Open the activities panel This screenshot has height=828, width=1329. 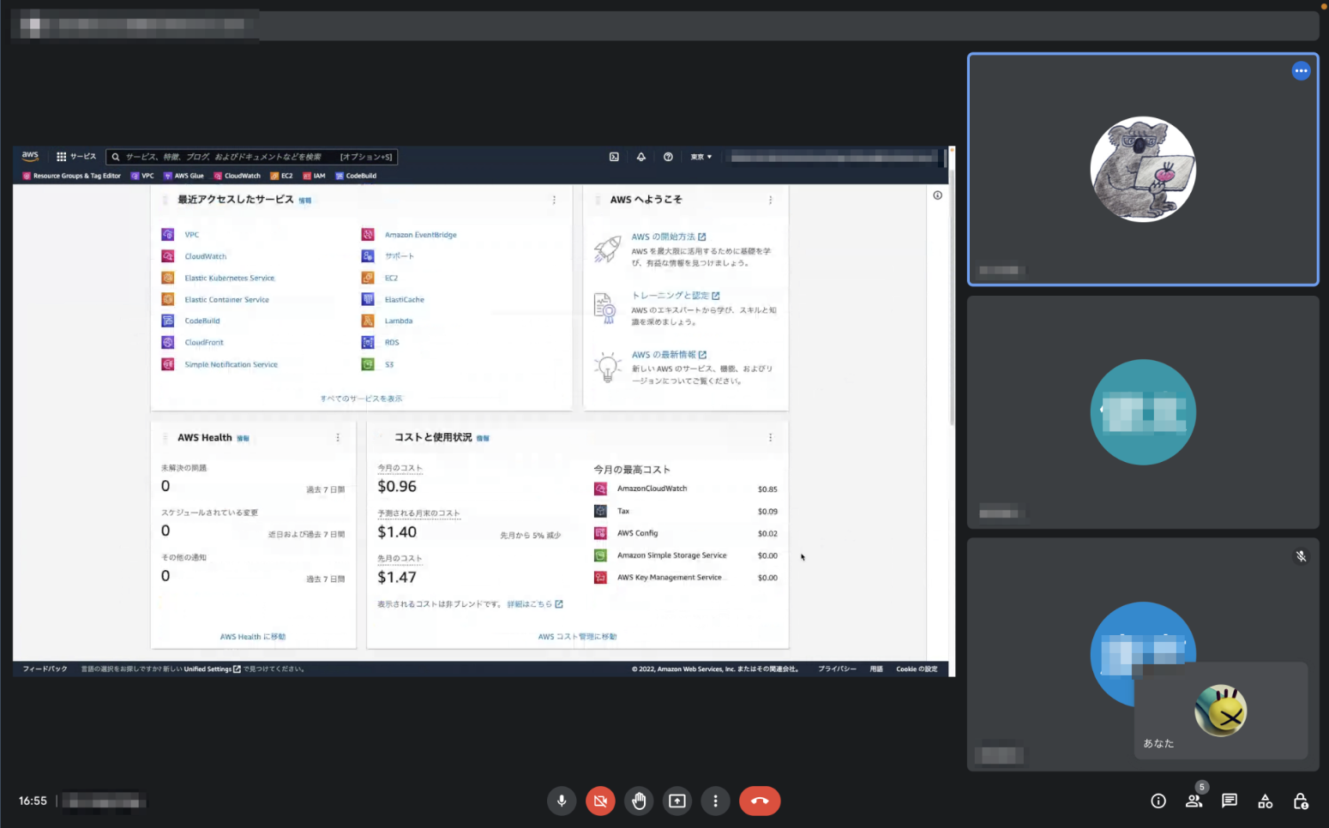1265,801
